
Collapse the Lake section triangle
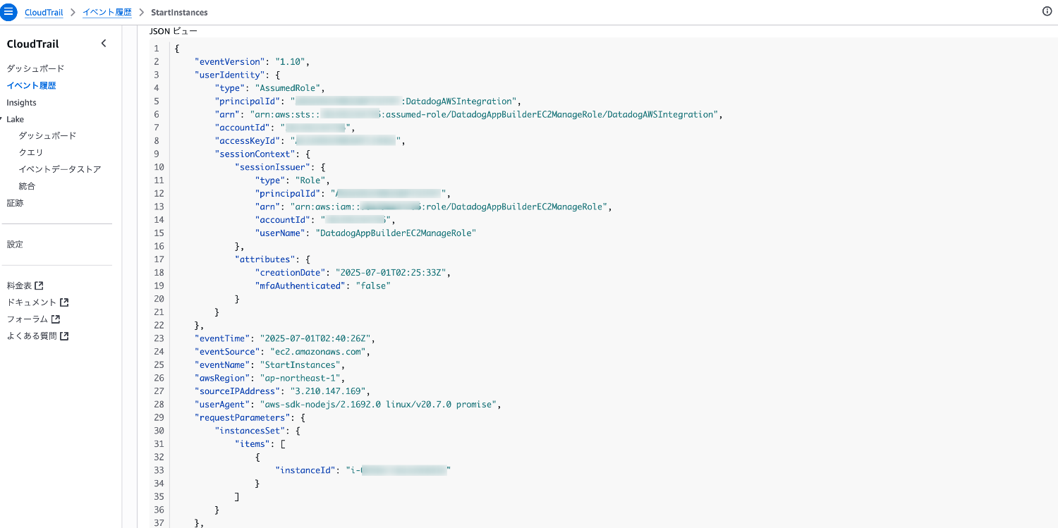[x=1, y=119]
